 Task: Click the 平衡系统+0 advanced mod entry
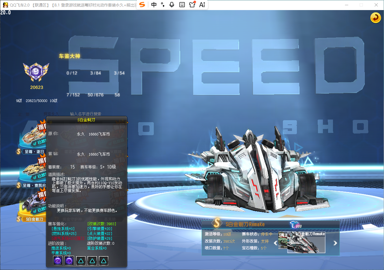click(61, 253)
